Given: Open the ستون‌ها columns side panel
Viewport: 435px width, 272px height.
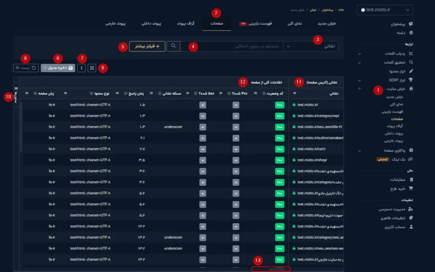Looking at the screenshot, I should click(x=16, y=94).
